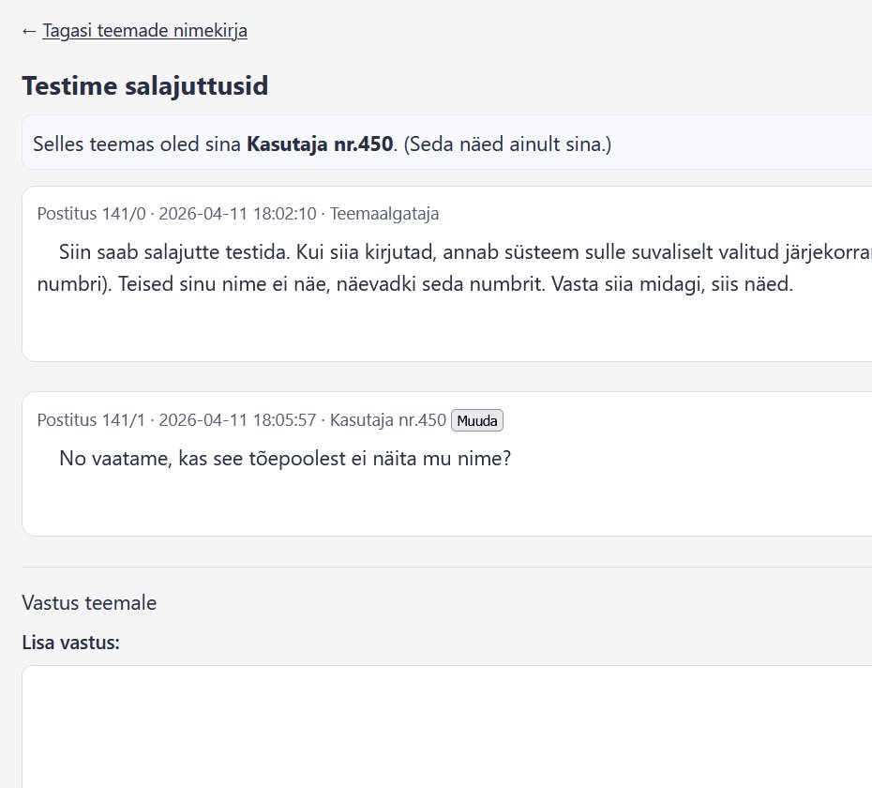The width and height of the screenshot is (872, 788).
Task: Click bold Kasutaja nr.450 in the info banner
Action: click(x=319, y=145)
